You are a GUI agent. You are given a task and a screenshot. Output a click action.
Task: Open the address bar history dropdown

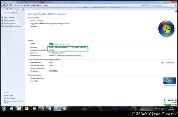142,5
